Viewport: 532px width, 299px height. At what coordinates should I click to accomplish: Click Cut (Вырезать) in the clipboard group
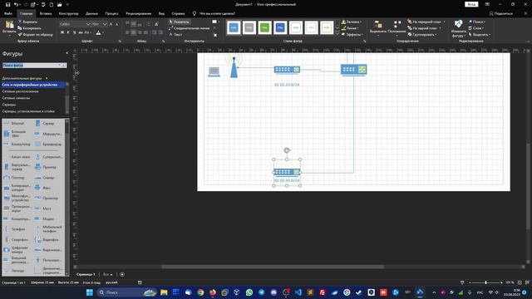[28, 22]
